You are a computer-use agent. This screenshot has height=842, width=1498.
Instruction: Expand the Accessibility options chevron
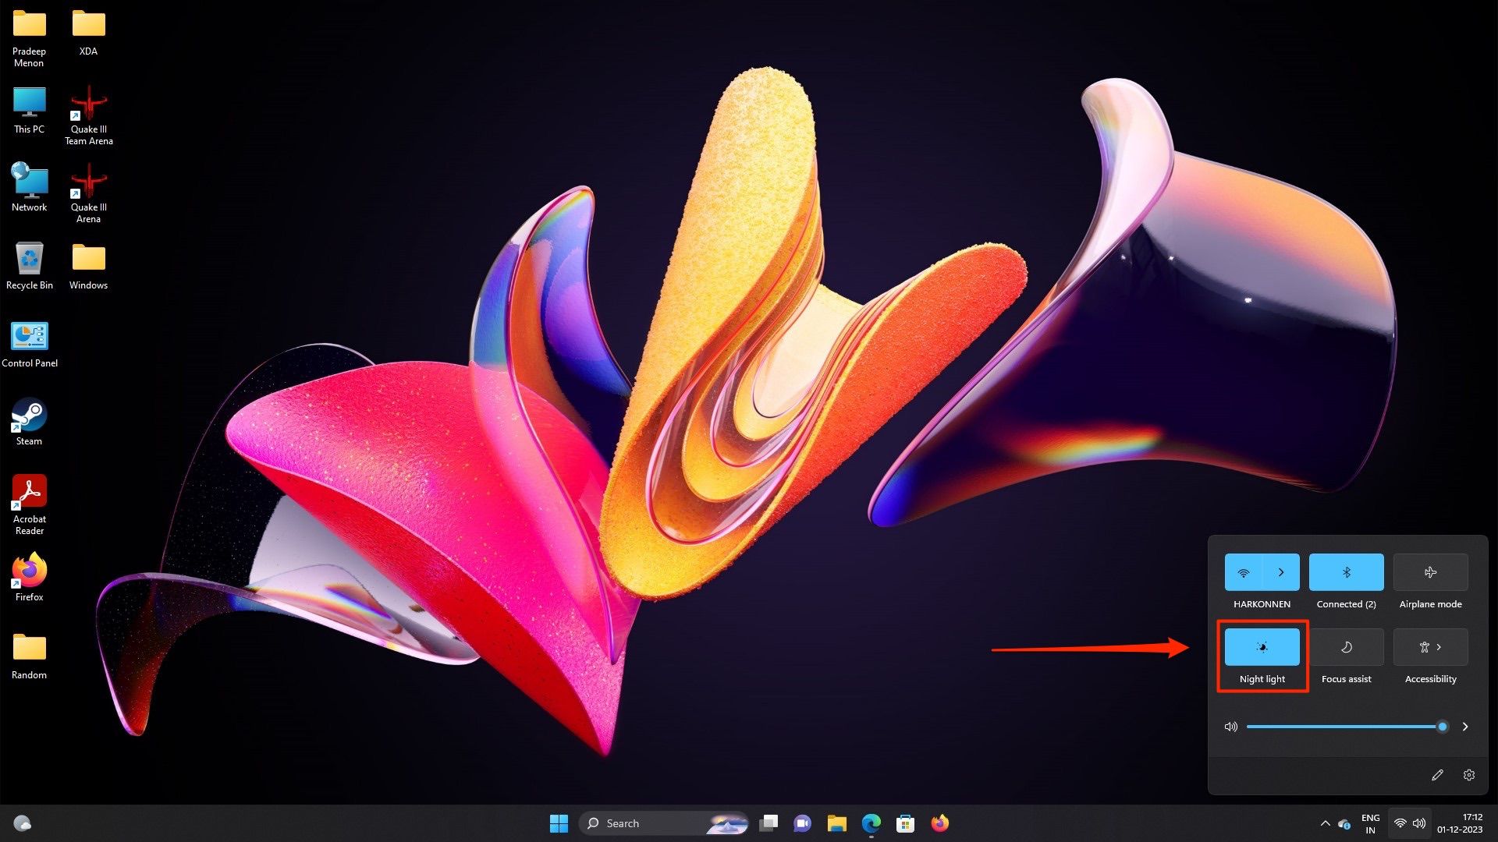1439,646
